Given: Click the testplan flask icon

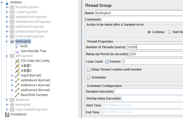Looking at the screenshot, I should [x=7, y=2].
